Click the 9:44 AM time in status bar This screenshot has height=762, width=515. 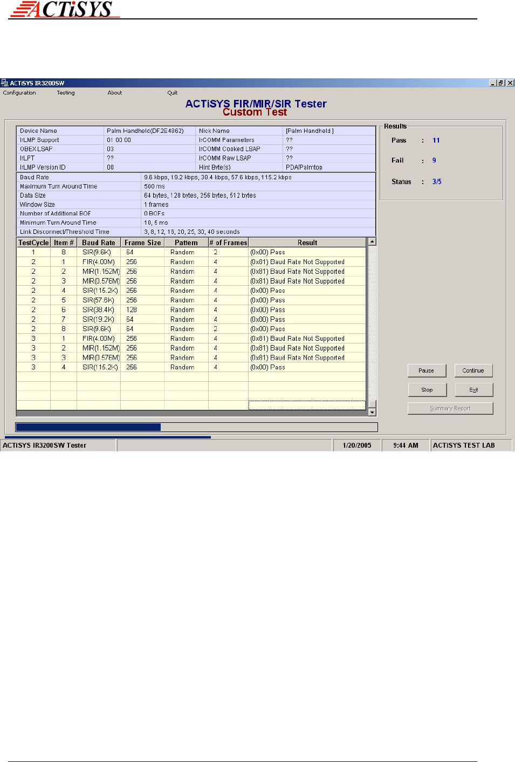click(406, 446)
